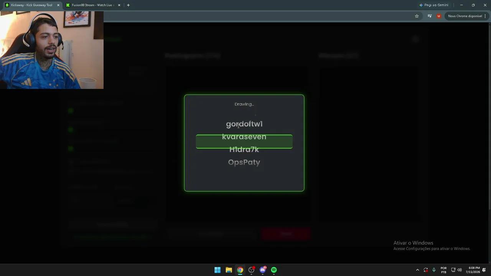This screenshot has width=491, height=276.
Task: Bookmark this page with the star icon
Action: click(x=417, y=16)
